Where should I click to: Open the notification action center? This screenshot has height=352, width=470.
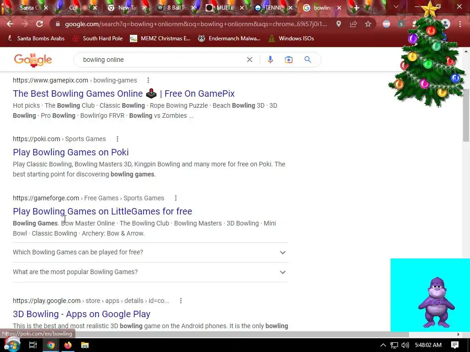click(x=455, y=345)
